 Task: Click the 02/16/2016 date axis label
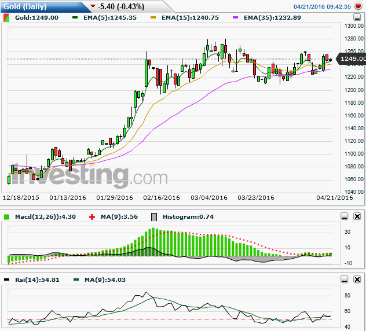[x=162, y=198]
